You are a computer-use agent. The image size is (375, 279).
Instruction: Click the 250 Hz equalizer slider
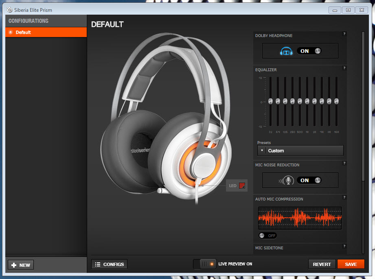coord(292,102)
